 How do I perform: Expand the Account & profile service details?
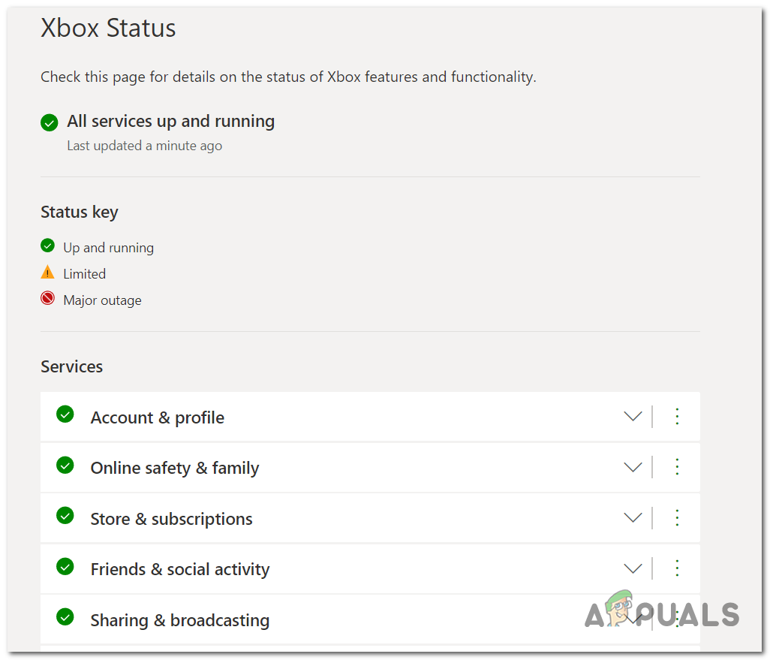pyautogui.click(x=633, y=416)
